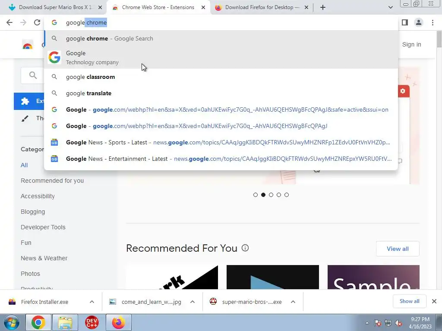The width and height of the screenshot is (442, 331).
Task: Click Firefox taskbar icon
Action: click(x=118, y=322)
